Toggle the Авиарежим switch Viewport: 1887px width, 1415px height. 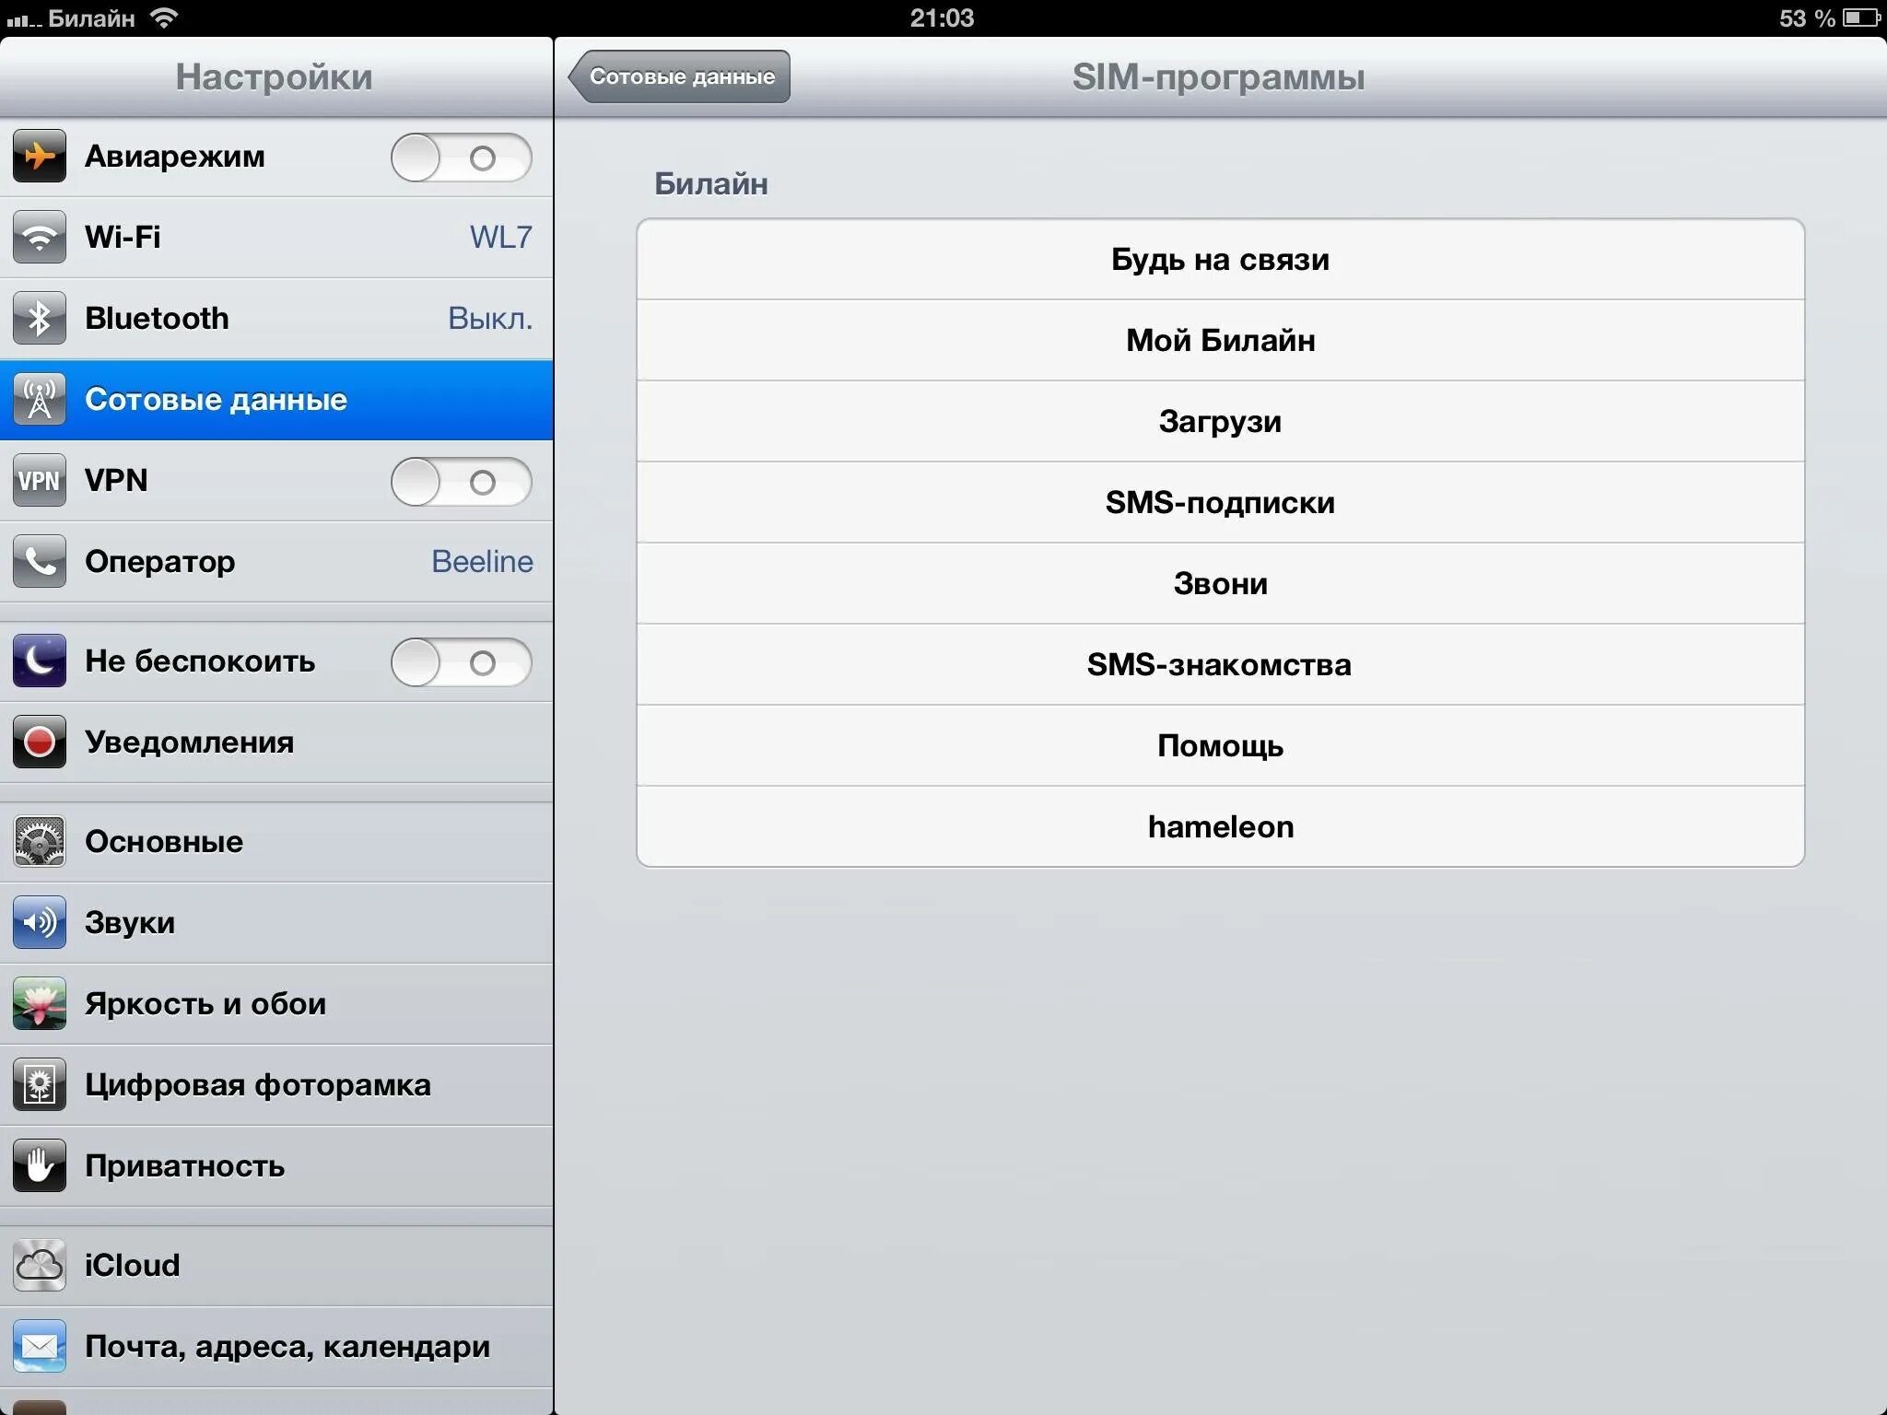click(461, 158)
